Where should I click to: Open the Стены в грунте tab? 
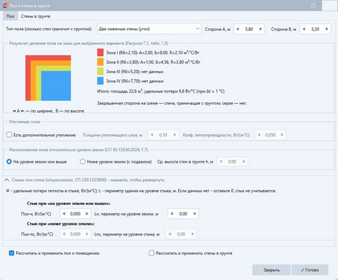(x=36, y=16)
